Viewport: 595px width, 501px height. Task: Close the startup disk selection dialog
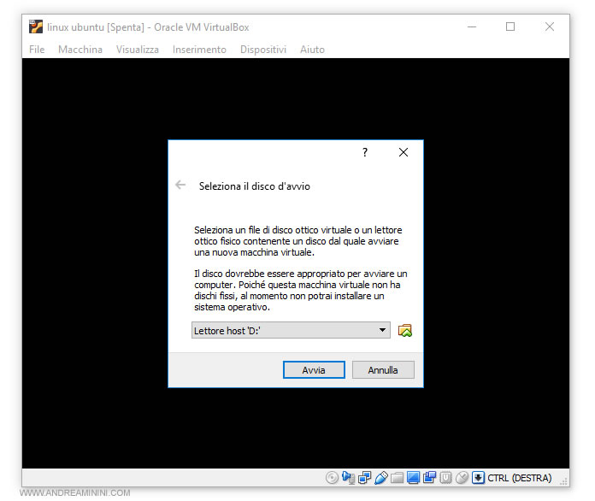pos(404,152)
